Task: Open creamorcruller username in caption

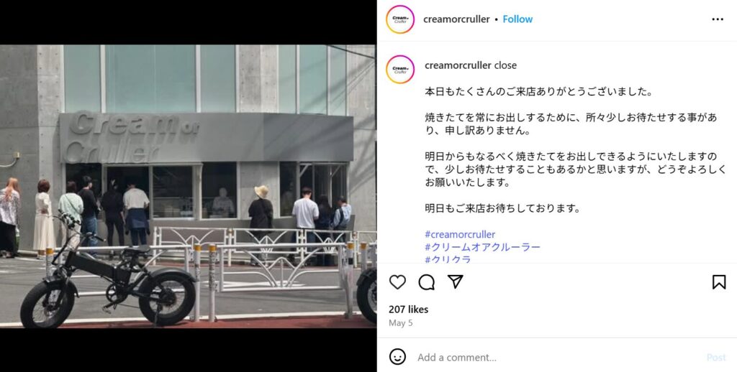Action: point(458,65)
